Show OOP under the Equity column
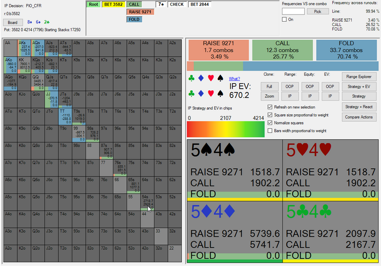 pyautogui.click(x=310, y=86)
